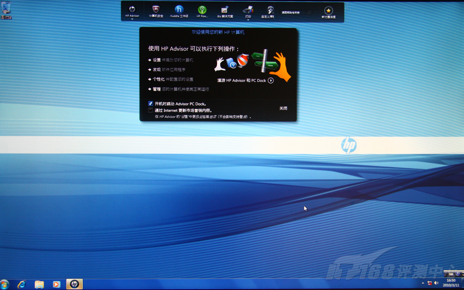
Task: Click the 个性化 并配置您的设置 item
Action: pyautogui.click(x=171, y=79)
